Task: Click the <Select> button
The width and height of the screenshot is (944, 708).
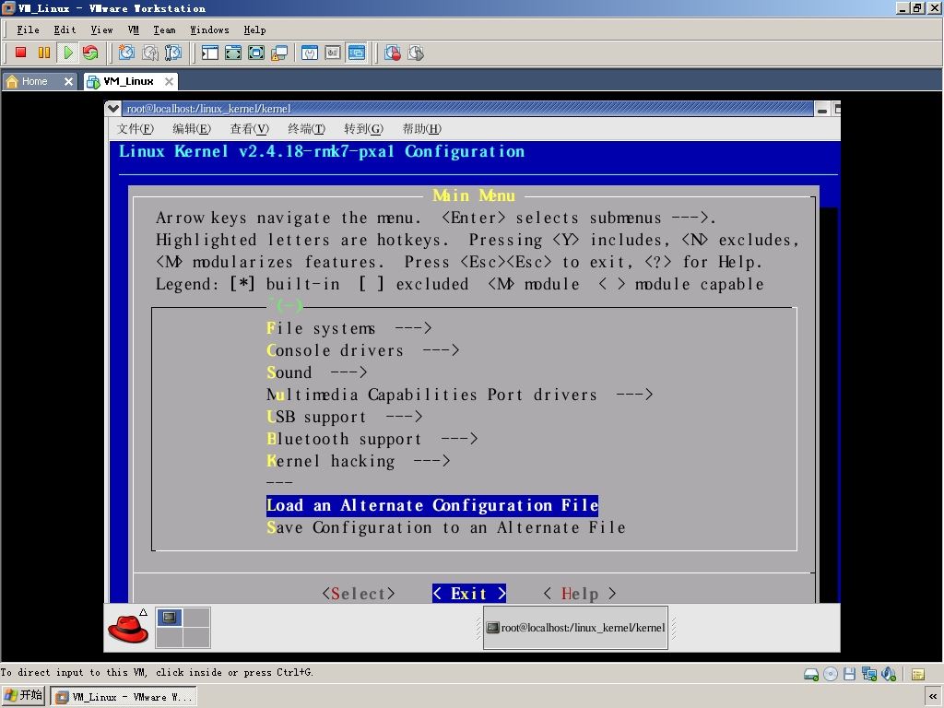Action: 359,594
